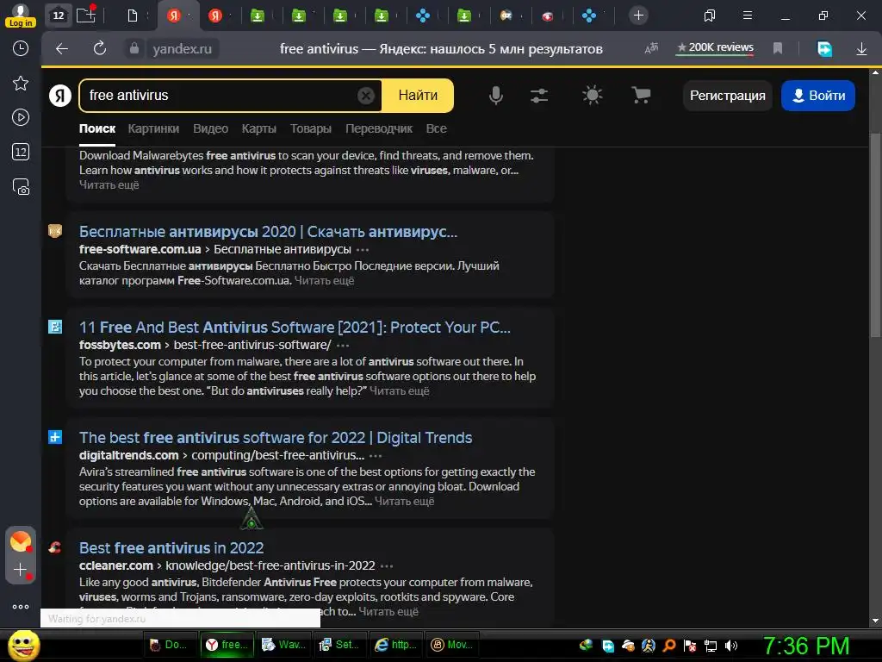Click the back arrow button

[x=62, y=49]
